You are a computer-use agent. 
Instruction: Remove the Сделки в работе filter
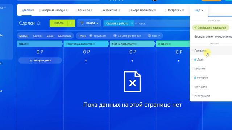132,23
